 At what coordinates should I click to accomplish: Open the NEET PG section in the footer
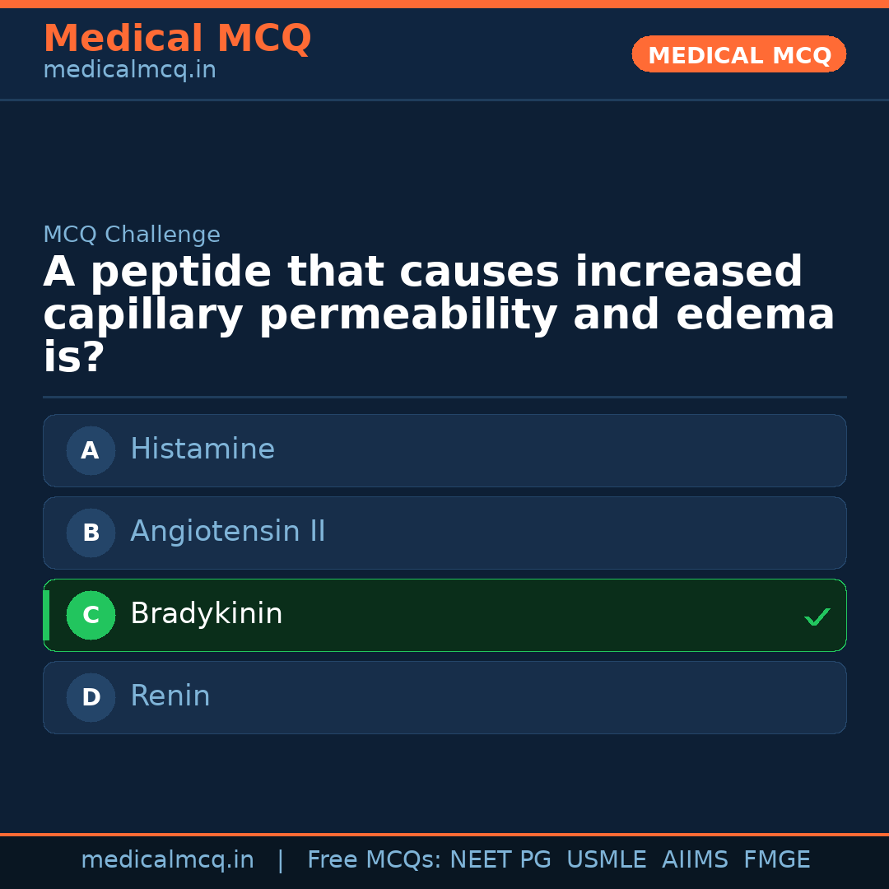pyautogui.click(x=500, y=859)
